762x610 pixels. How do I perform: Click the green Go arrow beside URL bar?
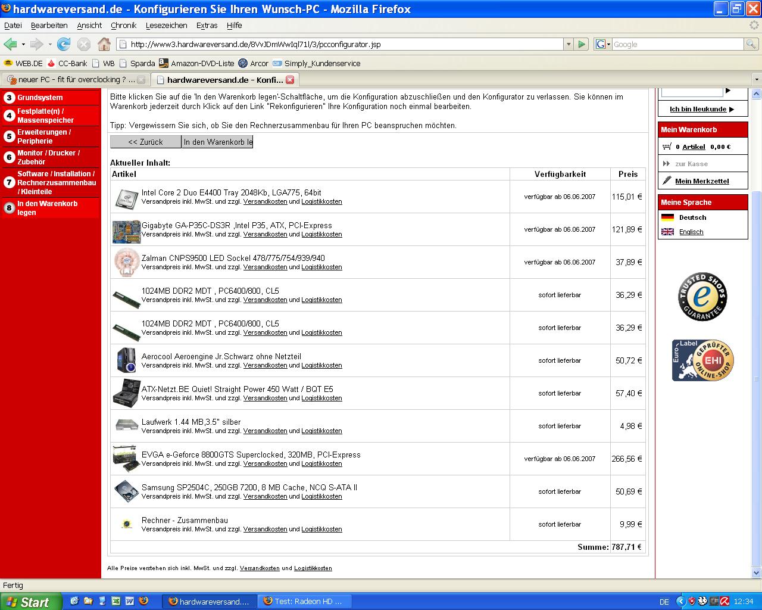pos(582,44)
